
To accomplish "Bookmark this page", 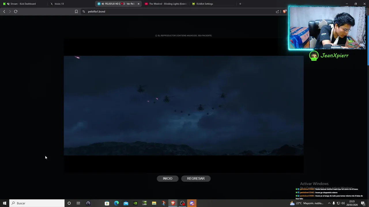I will (76, 11).
